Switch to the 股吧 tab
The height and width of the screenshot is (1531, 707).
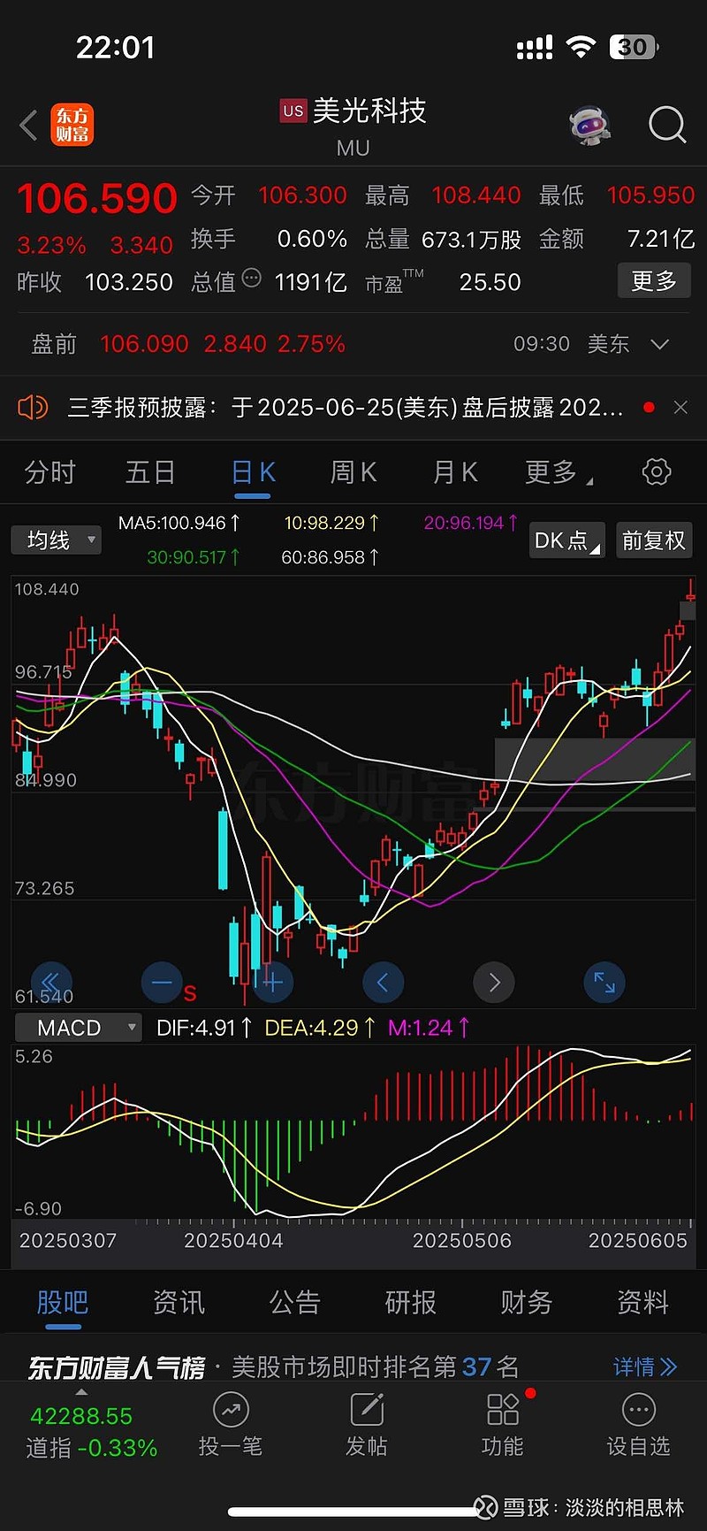pyautogui.click(x=63, y=1302)
